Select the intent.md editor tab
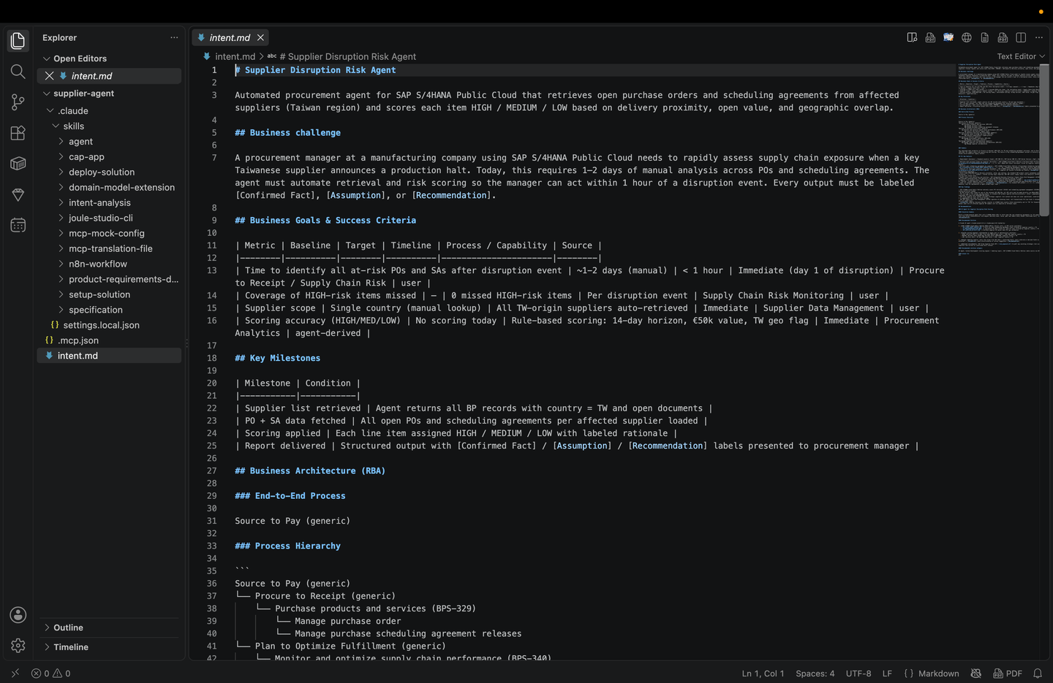The width and height of the screenshot is (1053, 683). [x=230, y=37]
